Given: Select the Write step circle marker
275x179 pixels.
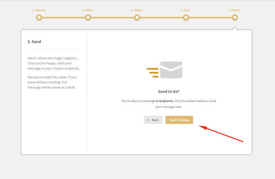Looking at the screenshot, I should 137,18.
